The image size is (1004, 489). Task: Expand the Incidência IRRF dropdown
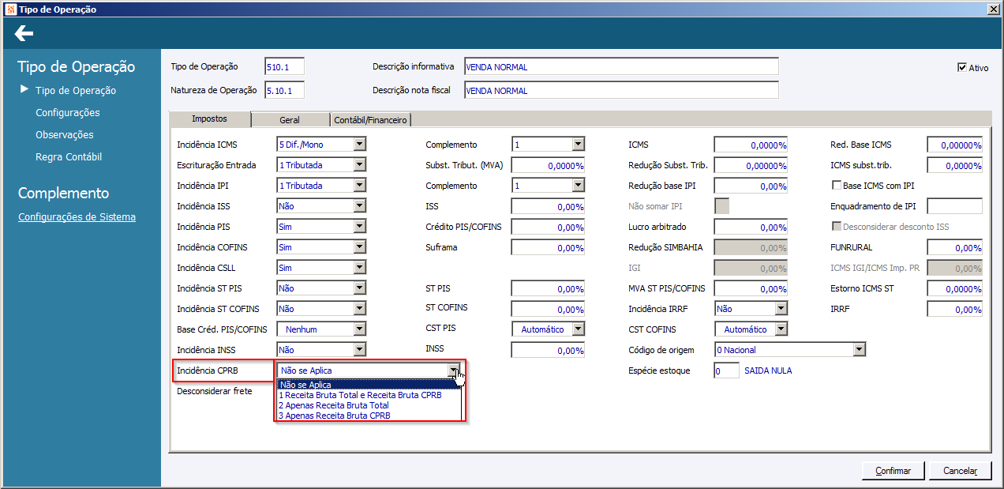781,309
